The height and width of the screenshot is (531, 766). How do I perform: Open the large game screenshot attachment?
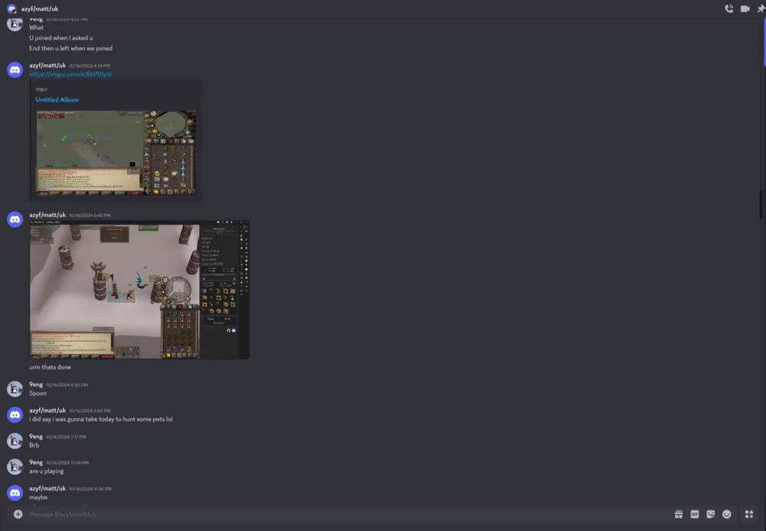coord(139,290)
